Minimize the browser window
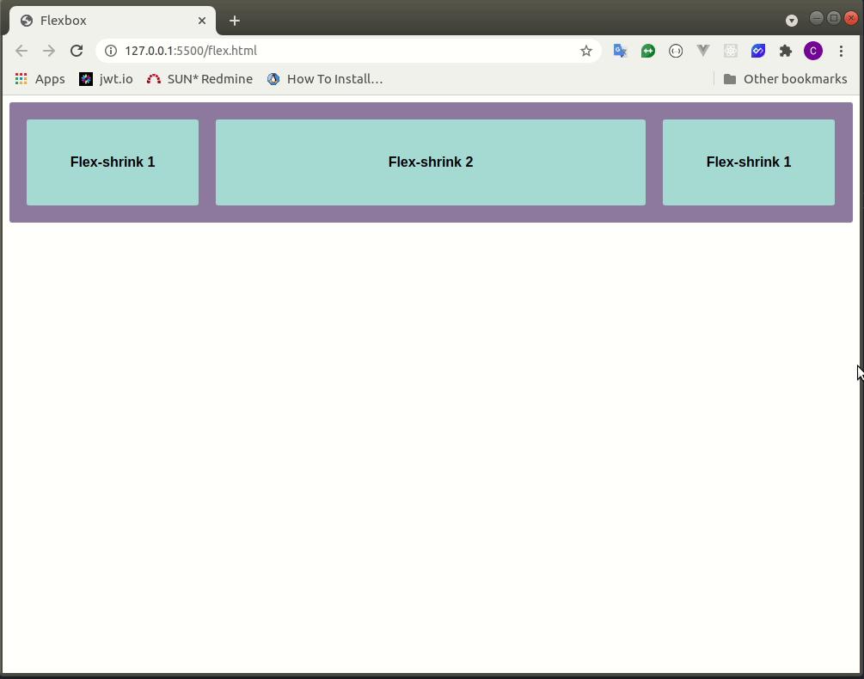Screen dimensions: 864x679 coord(817,18)
